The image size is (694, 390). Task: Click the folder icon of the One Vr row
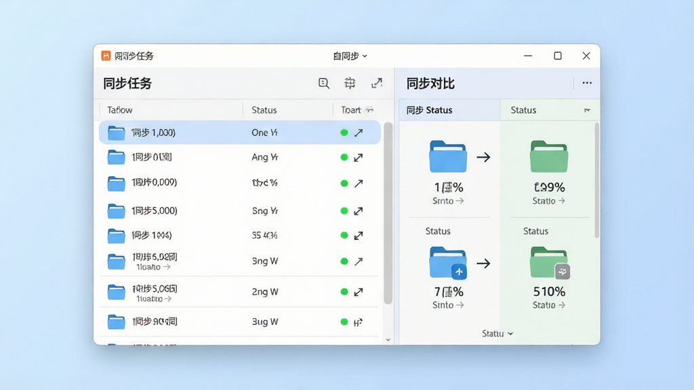pos(117,133)
